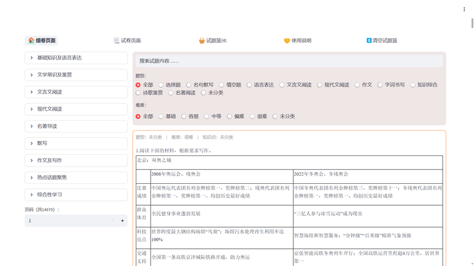Click the house icon beside 组卷页面
This screenshot has width=474, height=266.
(x=31, y=41)
